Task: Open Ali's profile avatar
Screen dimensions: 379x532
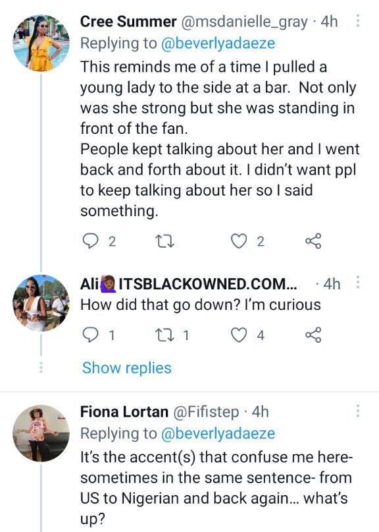Action: click(x=41, y=303)
